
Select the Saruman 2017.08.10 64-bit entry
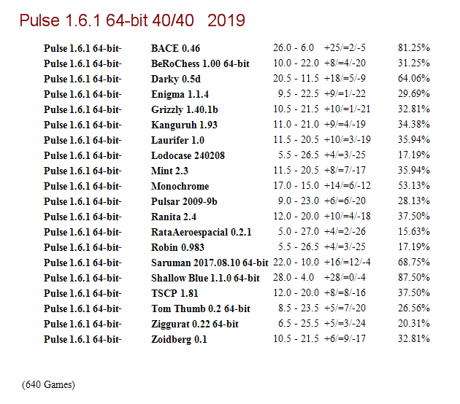point(210,263)
